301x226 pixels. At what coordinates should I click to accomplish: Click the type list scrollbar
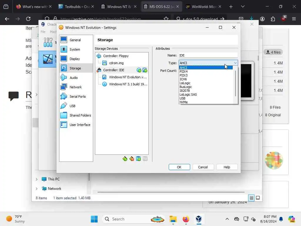(235, 83)
